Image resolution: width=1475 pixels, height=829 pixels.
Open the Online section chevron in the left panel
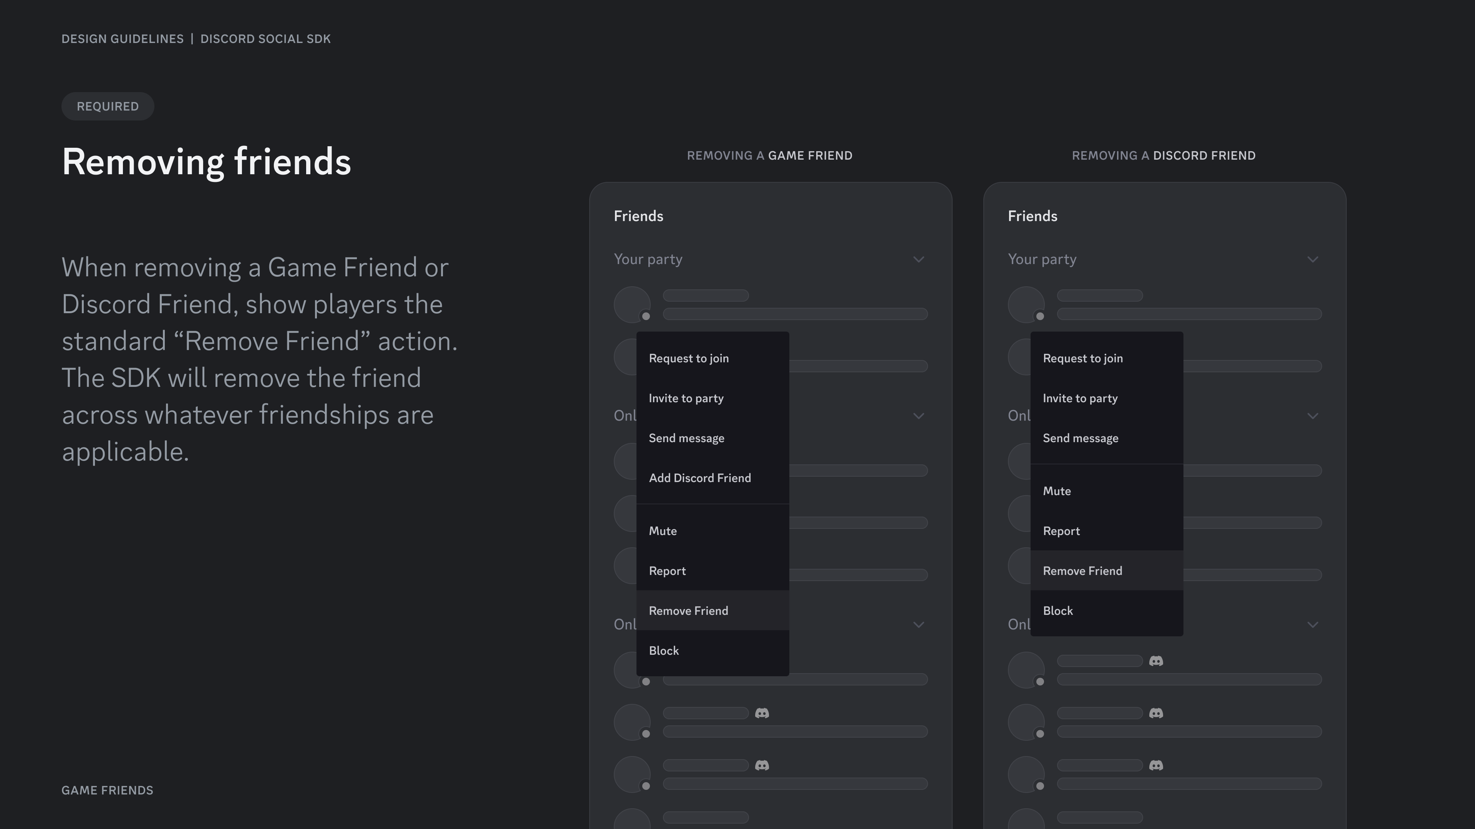[x=919, y=415]
